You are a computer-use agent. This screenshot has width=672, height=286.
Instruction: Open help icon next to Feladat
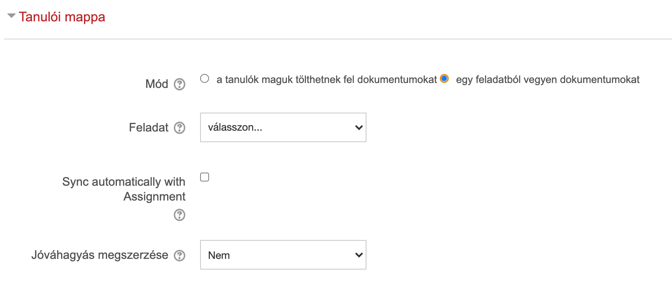point(180,128)
